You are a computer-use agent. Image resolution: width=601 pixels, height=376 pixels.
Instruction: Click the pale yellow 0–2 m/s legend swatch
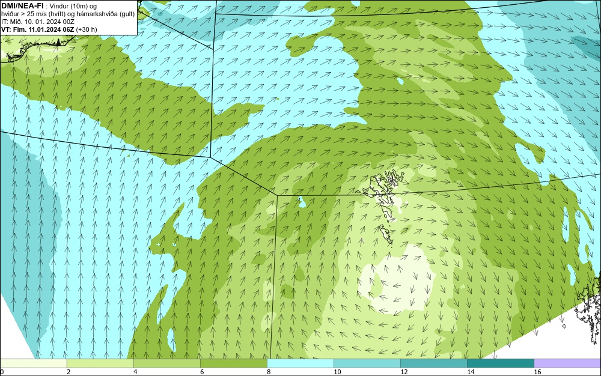[x=33, y=363]
